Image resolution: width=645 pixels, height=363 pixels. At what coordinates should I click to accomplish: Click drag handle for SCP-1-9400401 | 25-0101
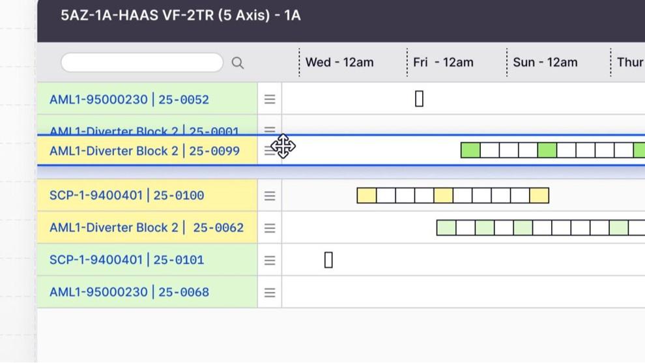270,260
